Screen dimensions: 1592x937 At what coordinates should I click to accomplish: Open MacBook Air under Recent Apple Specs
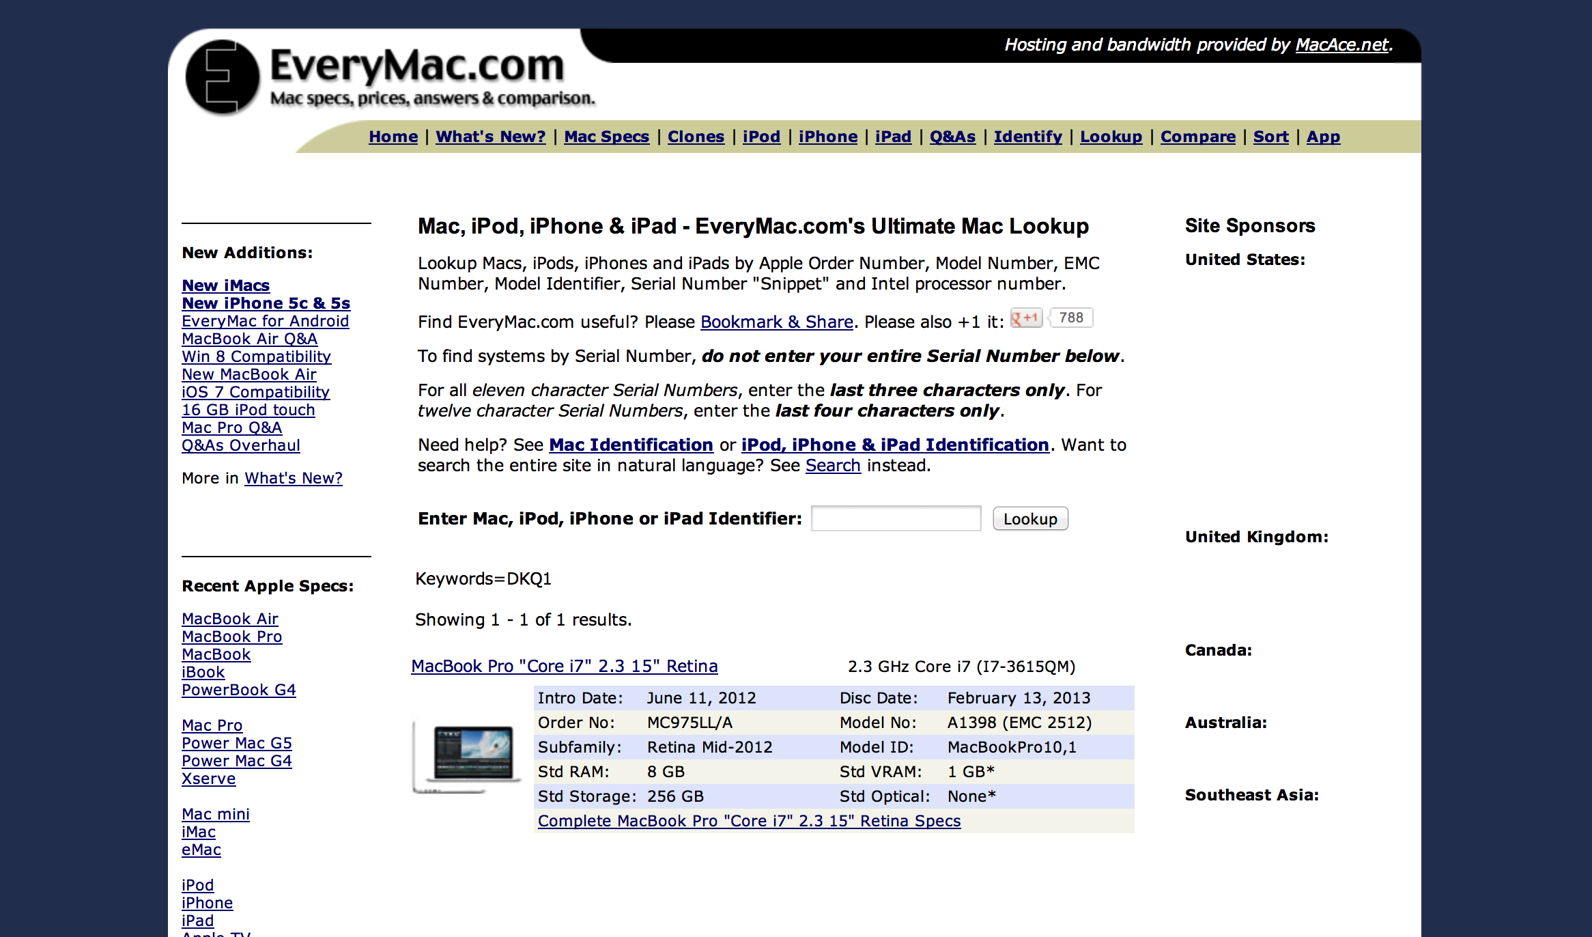click(229, 619)
